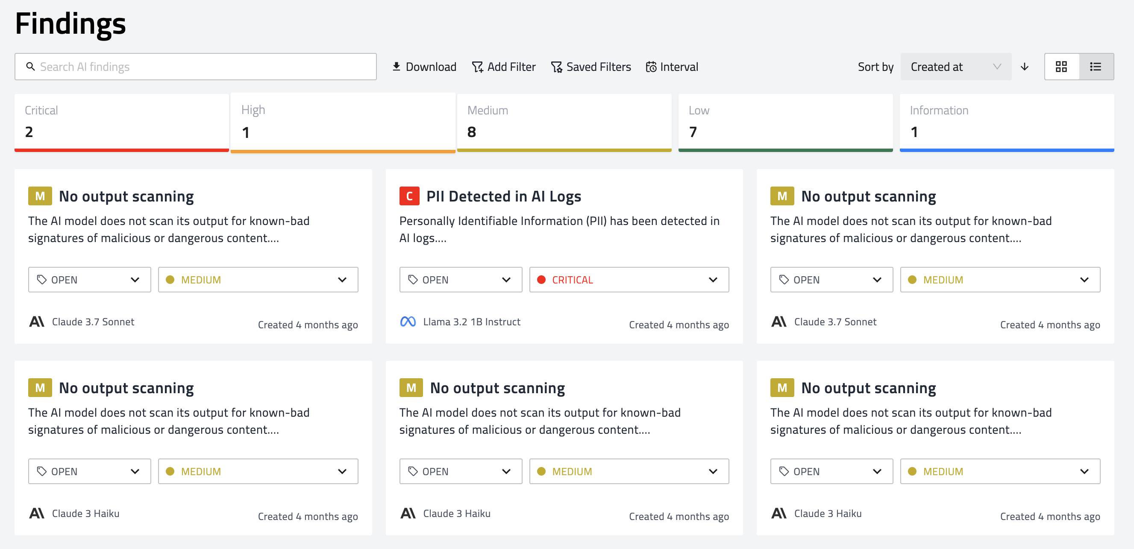
Task: Switch to list view layout
Action: (1096, 67)
